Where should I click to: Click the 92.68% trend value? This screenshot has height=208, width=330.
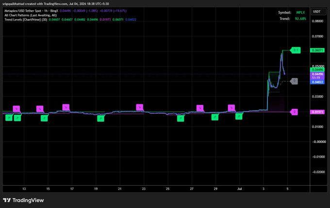[300, 19]
